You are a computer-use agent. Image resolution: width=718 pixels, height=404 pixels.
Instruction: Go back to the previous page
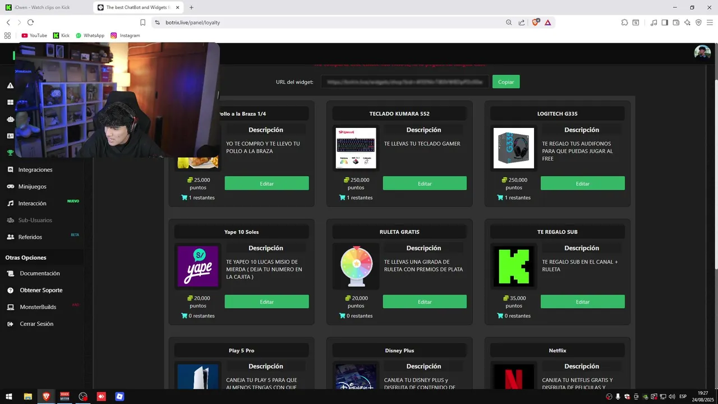tap(8, 22)
